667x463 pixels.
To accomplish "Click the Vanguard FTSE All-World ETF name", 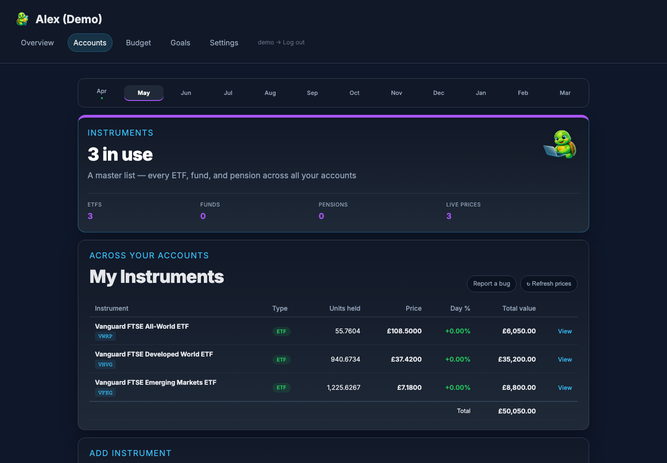I will (142, 326).
